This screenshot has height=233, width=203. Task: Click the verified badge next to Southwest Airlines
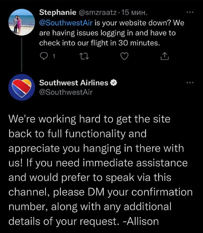[x=114, y=83]
